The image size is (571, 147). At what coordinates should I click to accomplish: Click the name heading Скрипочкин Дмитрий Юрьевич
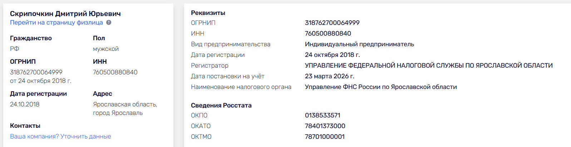[x=65, y=14]
